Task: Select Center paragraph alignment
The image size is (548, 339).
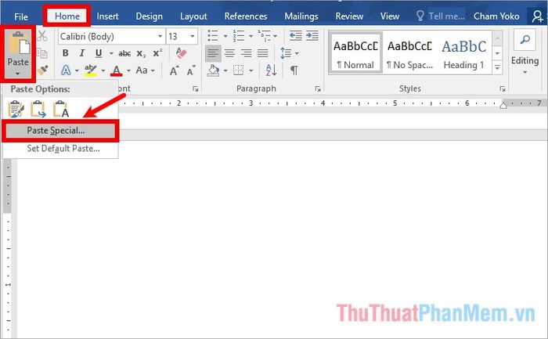Action: click(x=229, y=53)
